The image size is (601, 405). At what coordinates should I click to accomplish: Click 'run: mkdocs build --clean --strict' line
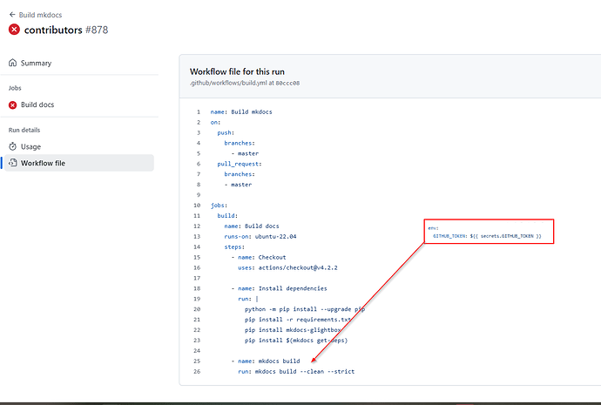[296, 371]
